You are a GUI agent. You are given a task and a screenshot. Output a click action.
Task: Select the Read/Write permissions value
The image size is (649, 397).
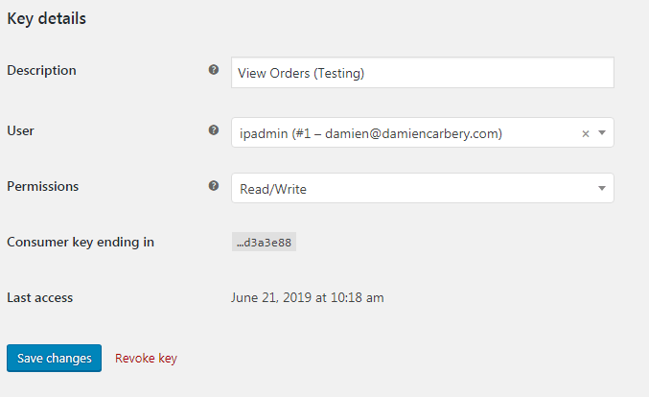273,190
